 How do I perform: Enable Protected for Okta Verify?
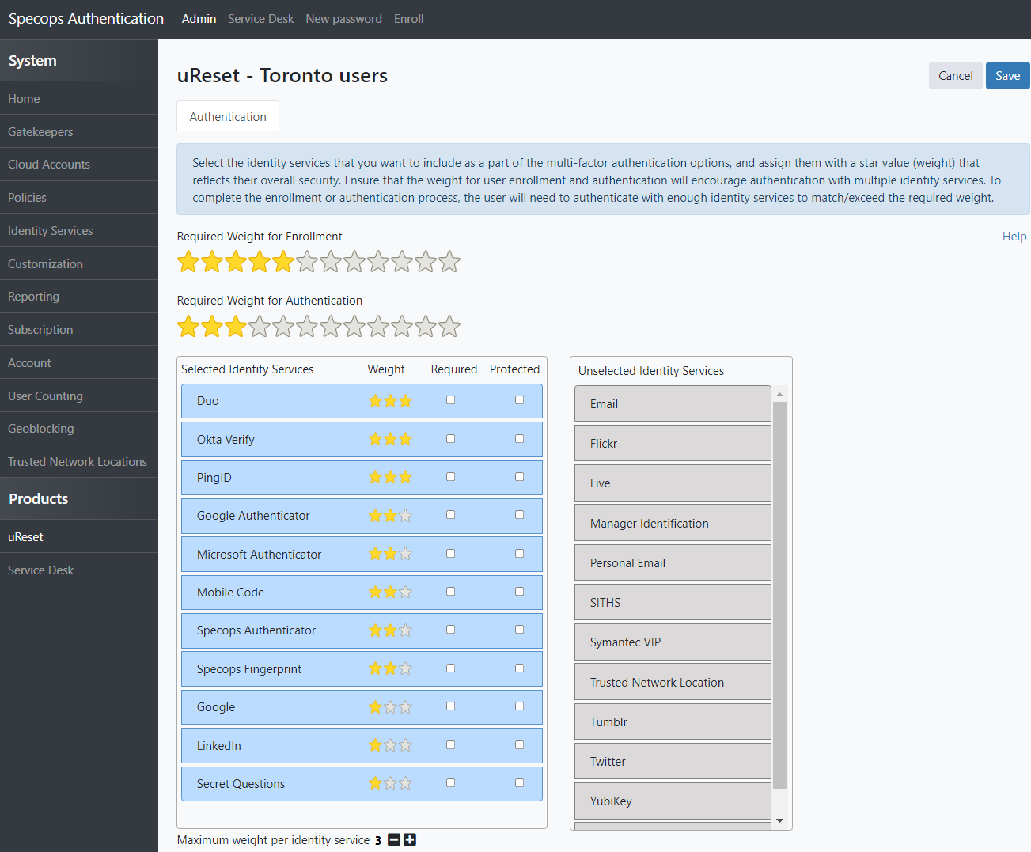coord(520,439)
